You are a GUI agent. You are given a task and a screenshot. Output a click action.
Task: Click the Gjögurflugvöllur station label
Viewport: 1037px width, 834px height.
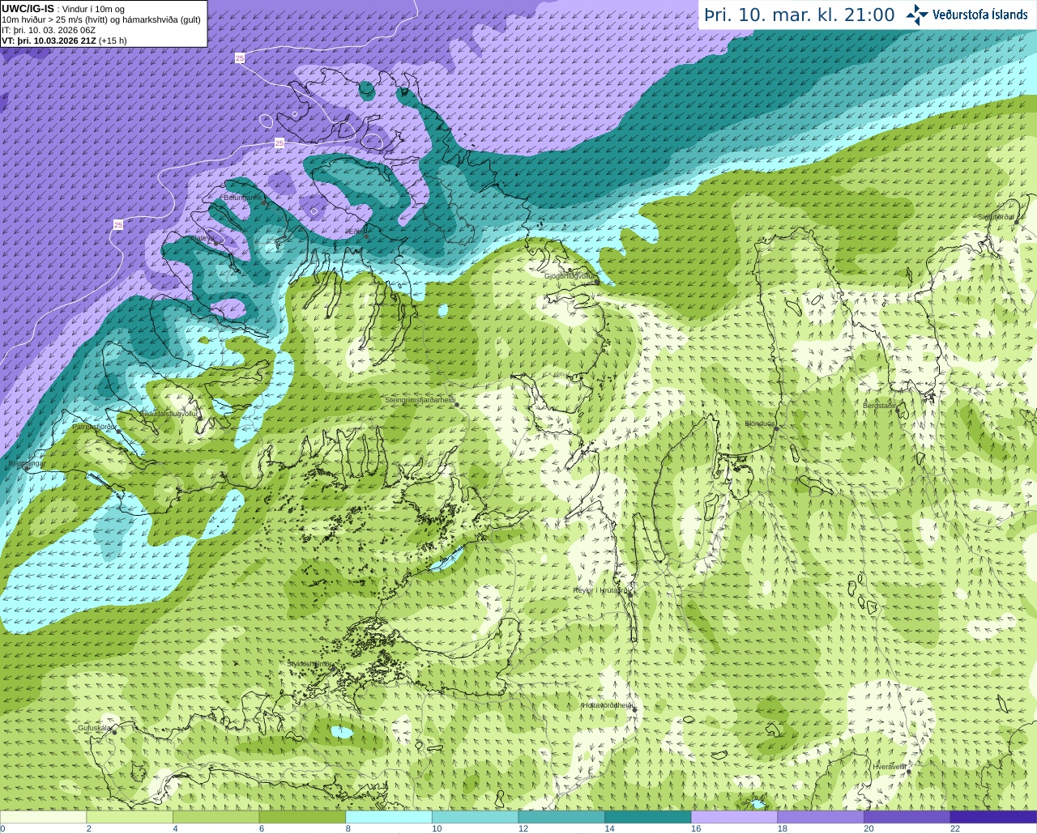tap(570, 276)
